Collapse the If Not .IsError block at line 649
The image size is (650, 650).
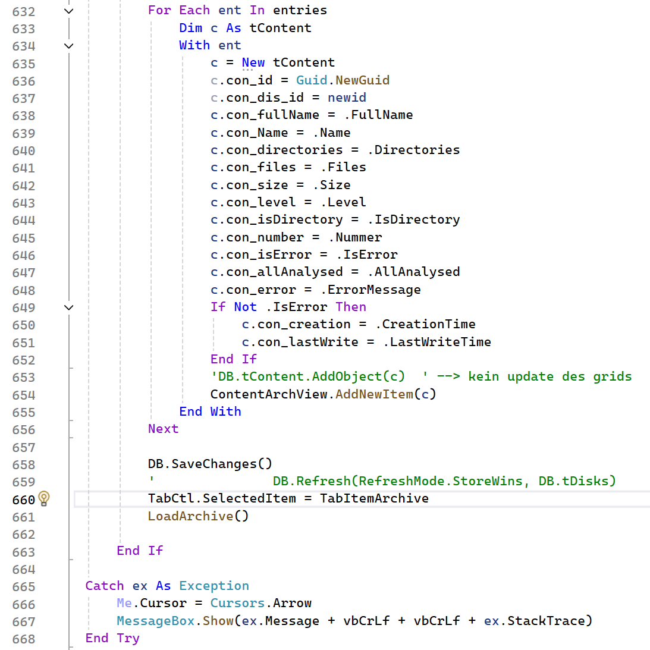tap(69, 307)
